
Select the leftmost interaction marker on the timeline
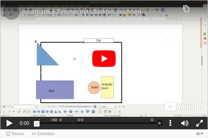pos(53,120)
